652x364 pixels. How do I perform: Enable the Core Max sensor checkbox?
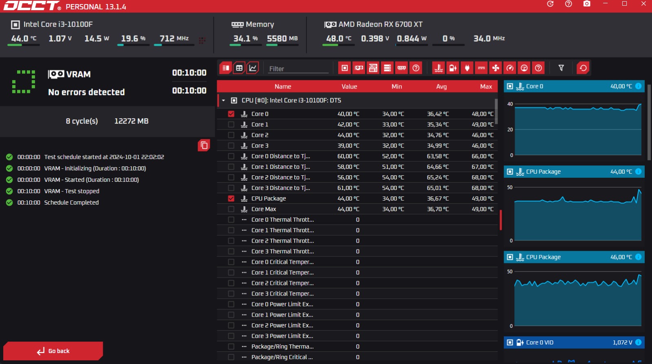[x=231, y=209]
